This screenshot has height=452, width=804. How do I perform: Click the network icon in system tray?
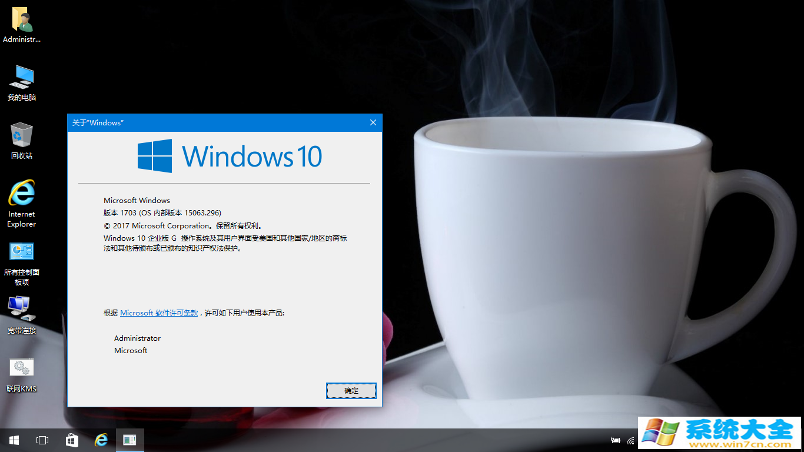coord(631,440)
